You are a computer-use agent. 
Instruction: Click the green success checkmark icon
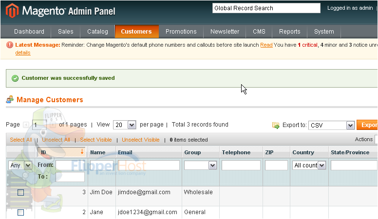click(x=15, y=78)
